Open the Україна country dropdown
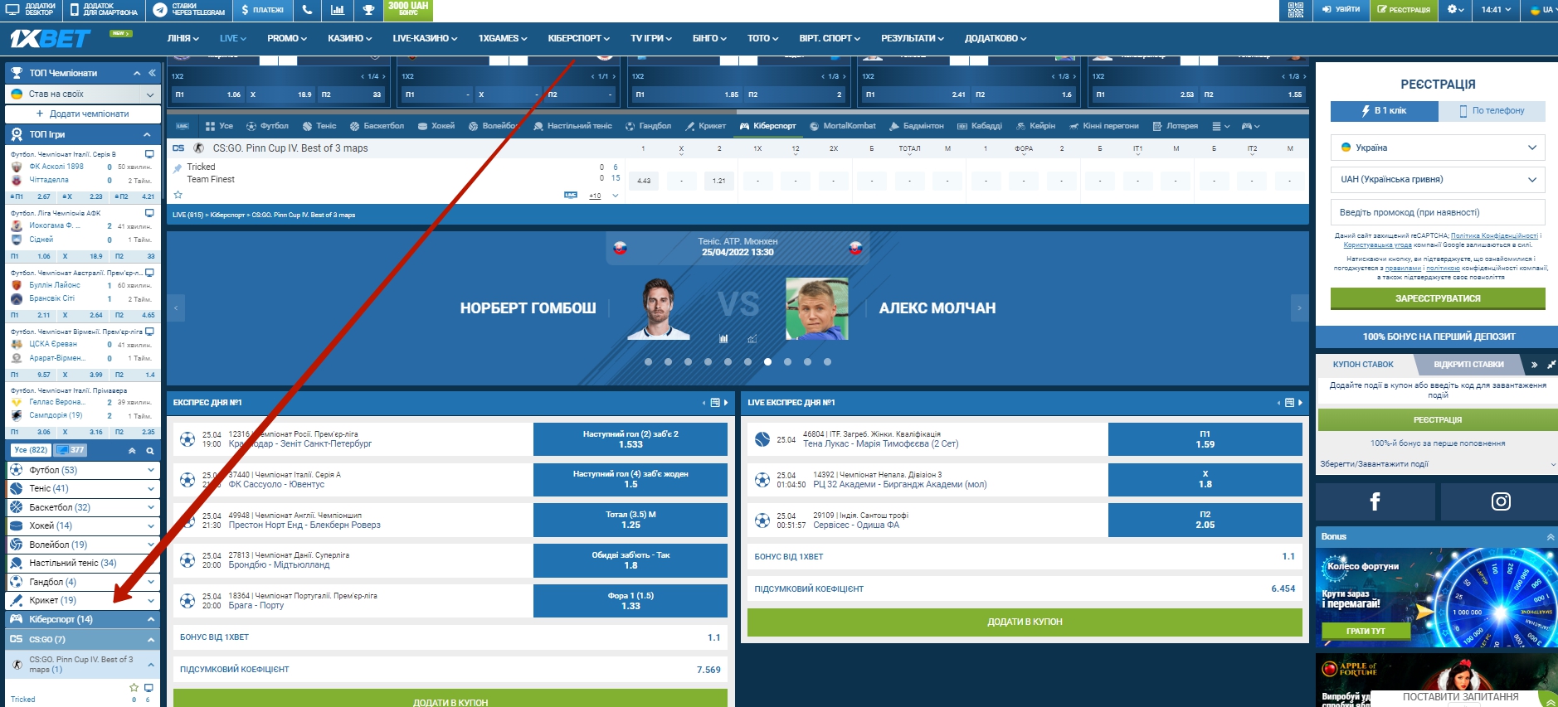 click(x=1437, y=148)
